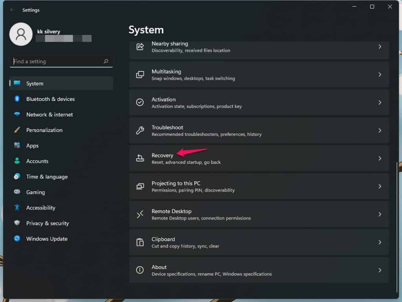Image resolution: width=402 pixels, height=302 pixels.
Task: Open Clipboard title text
Action: [163, 239]
